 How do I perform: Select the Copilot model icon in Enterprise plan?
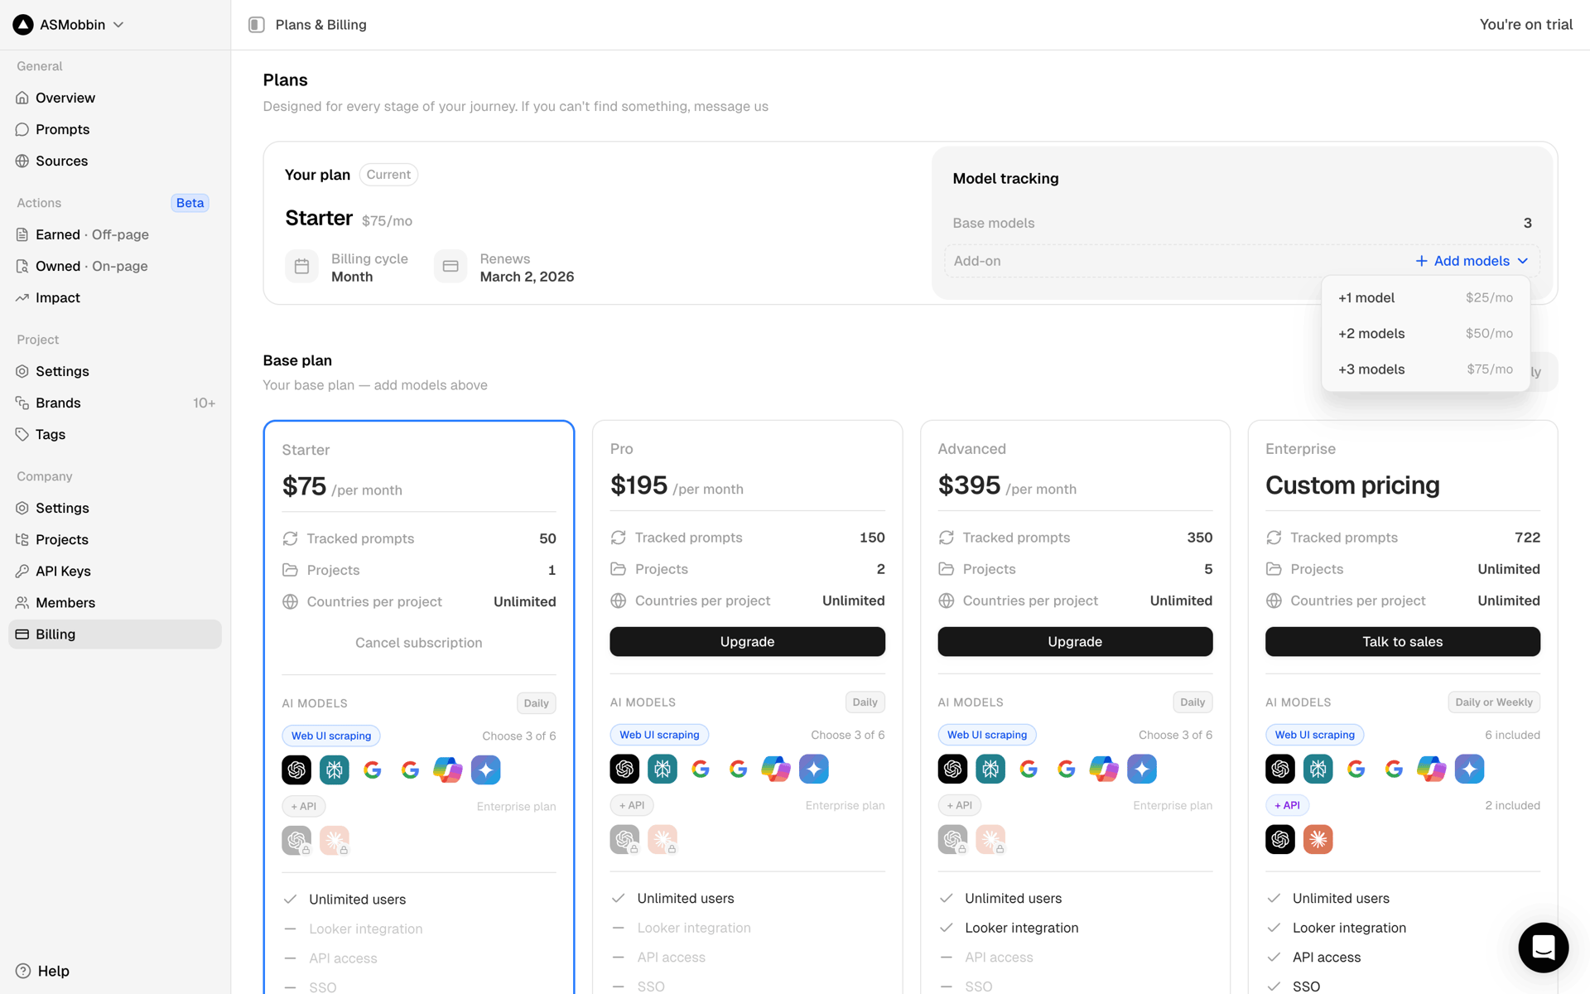tap(1432, 770)
